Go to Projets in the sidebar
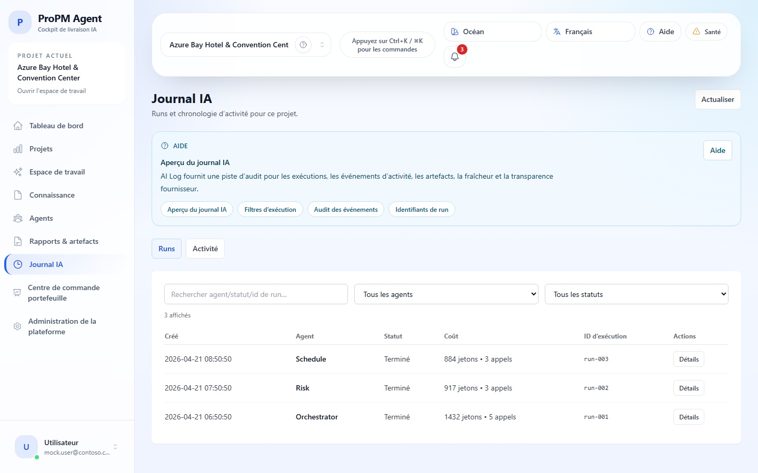The height and width of the screenshot is (473, 758). pyautogui.click(x=41, y=149)
